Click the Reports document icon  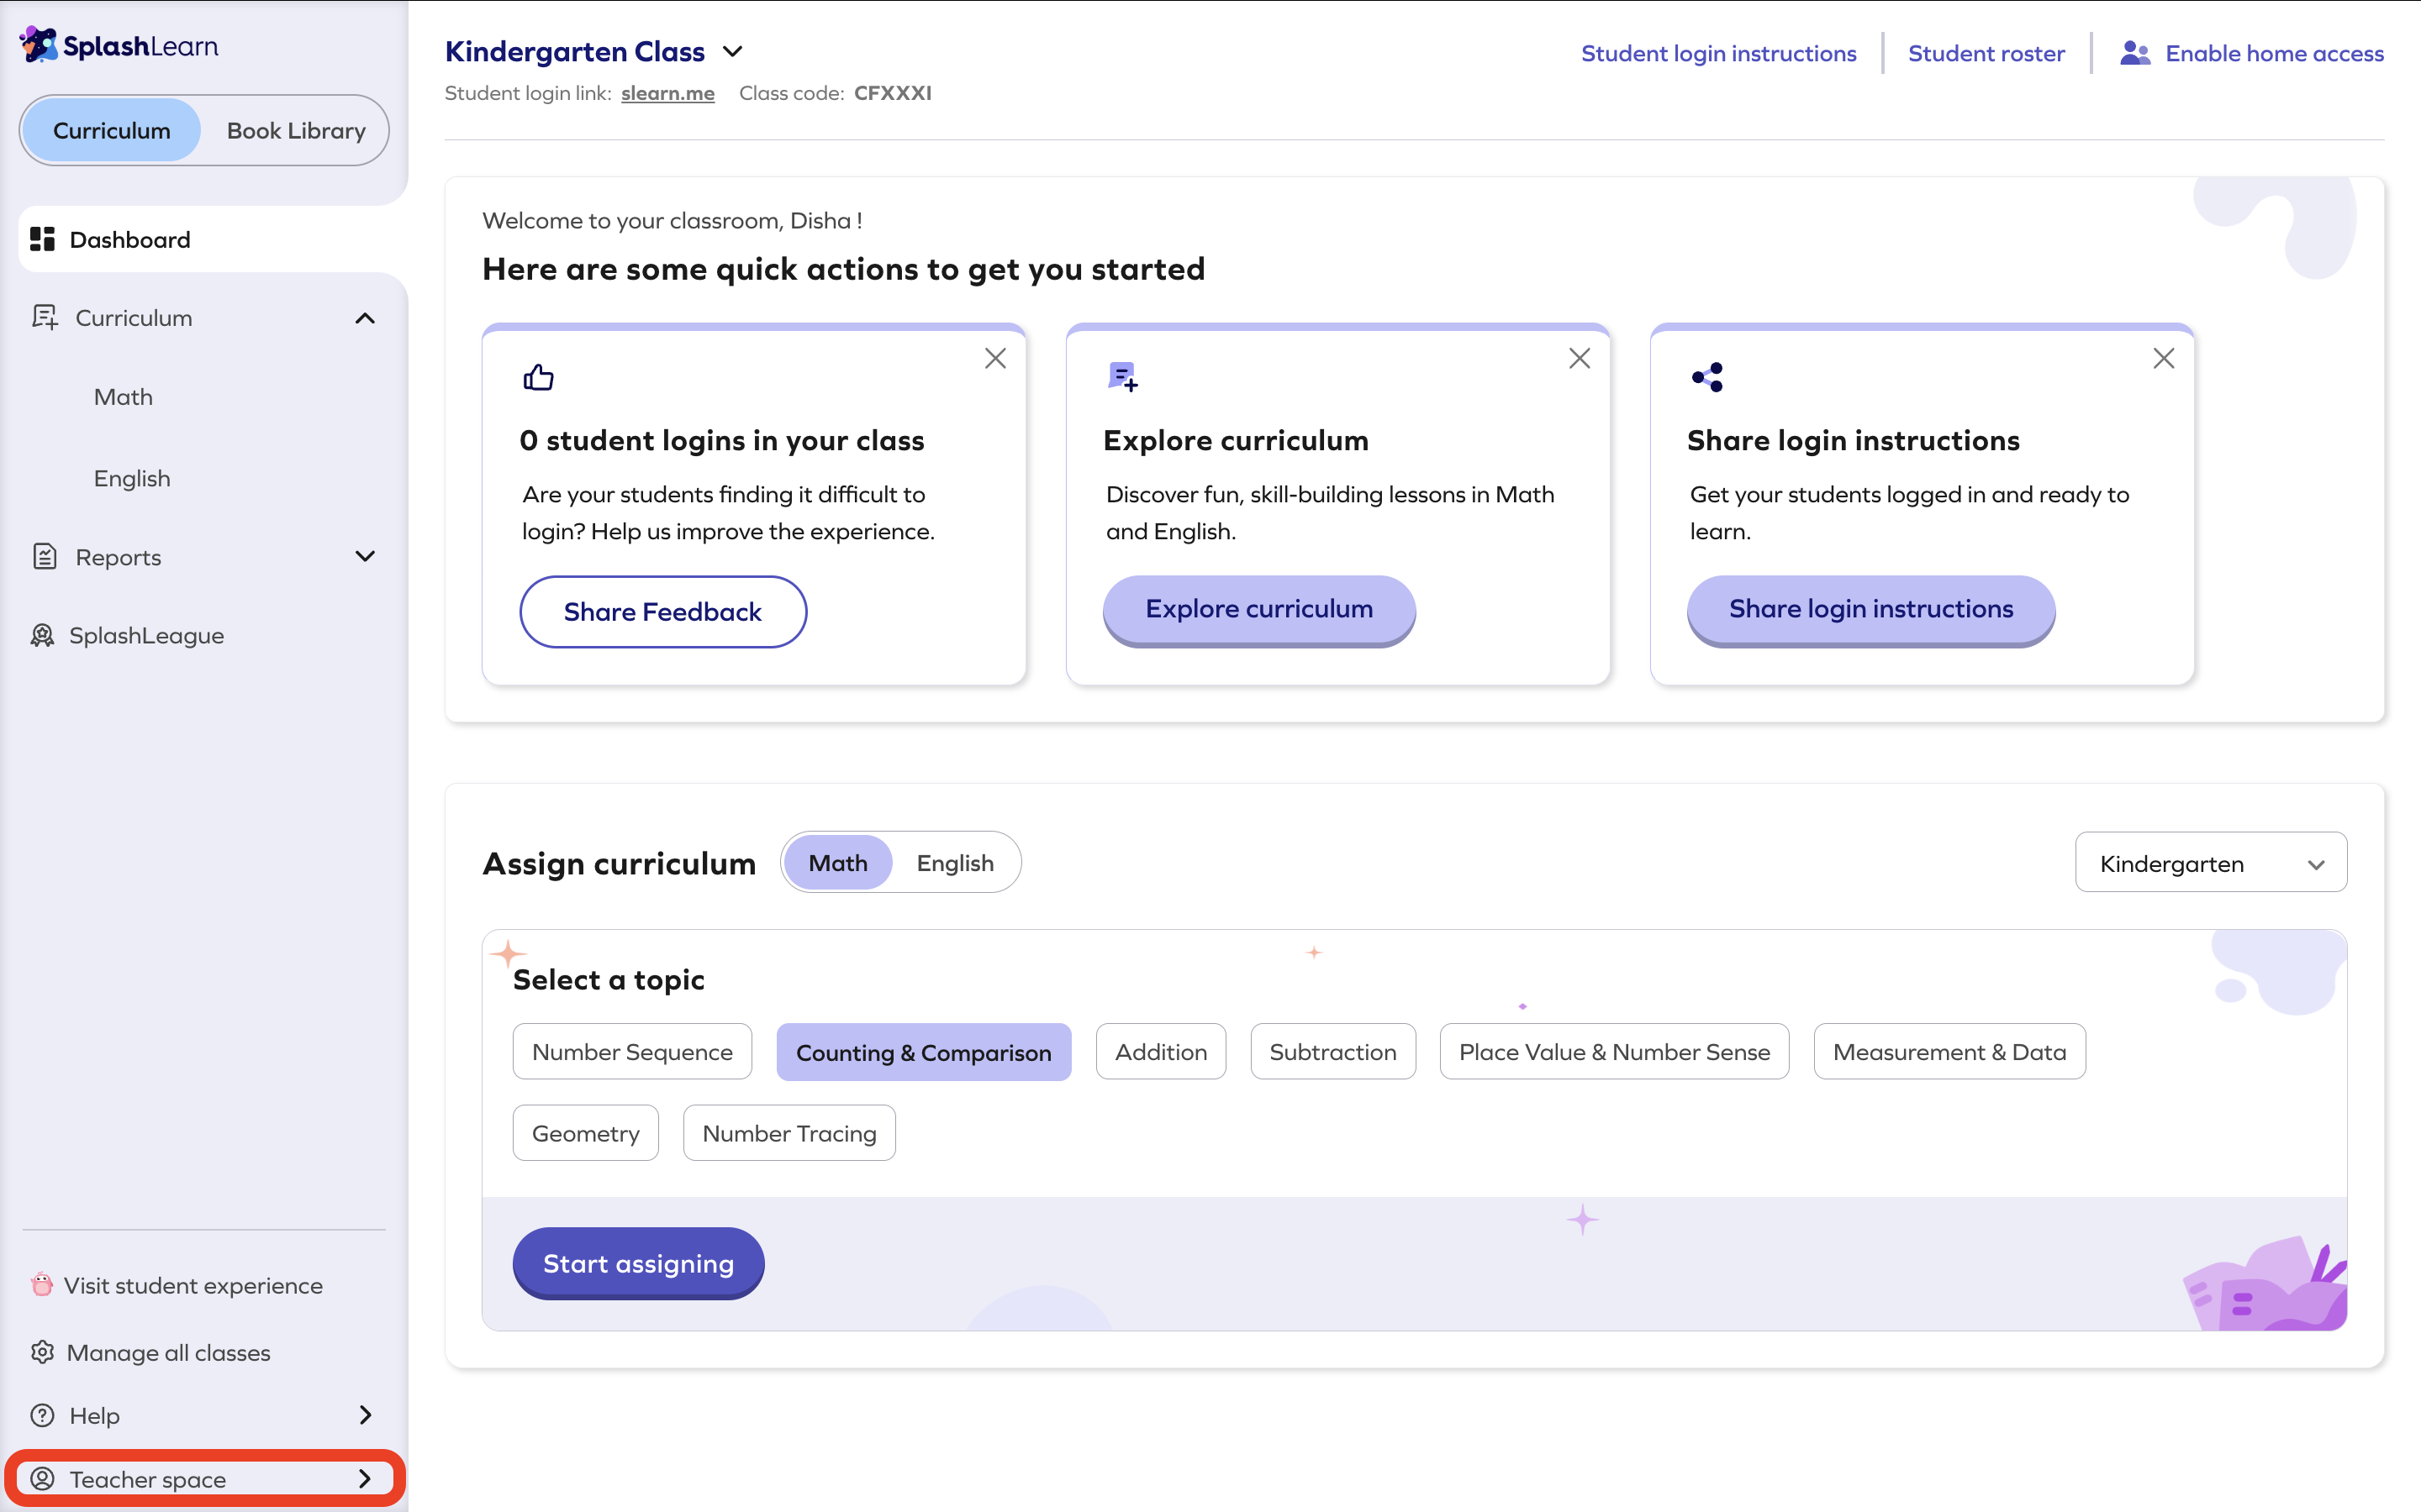click(x=44, y=557)
